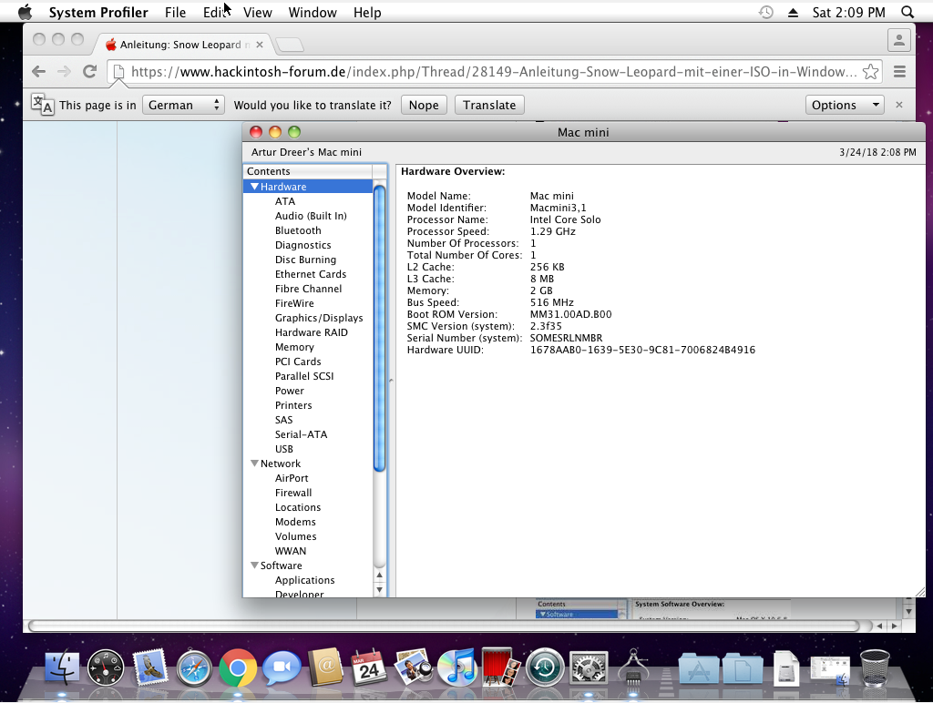Screen dimensions: 933x703
Task: Select Graphics/Displays in the Contents list
Action: (x=319, y=318)
